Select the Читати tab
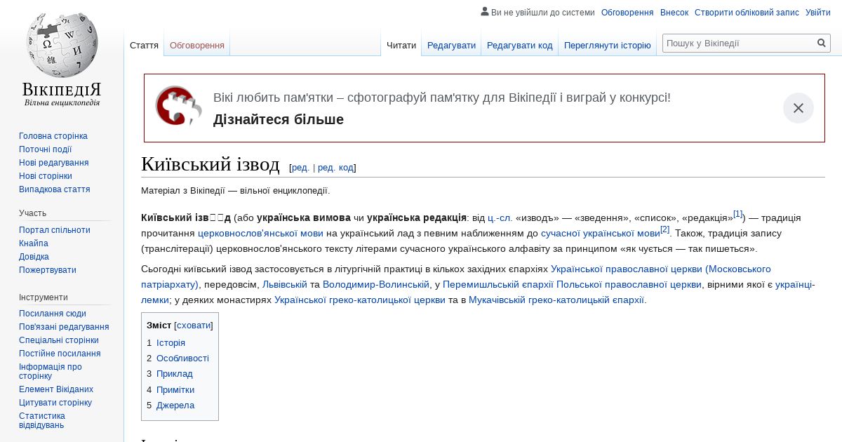Screen dimensions: 842x442 pyautogui.click(x=401, y=45)
